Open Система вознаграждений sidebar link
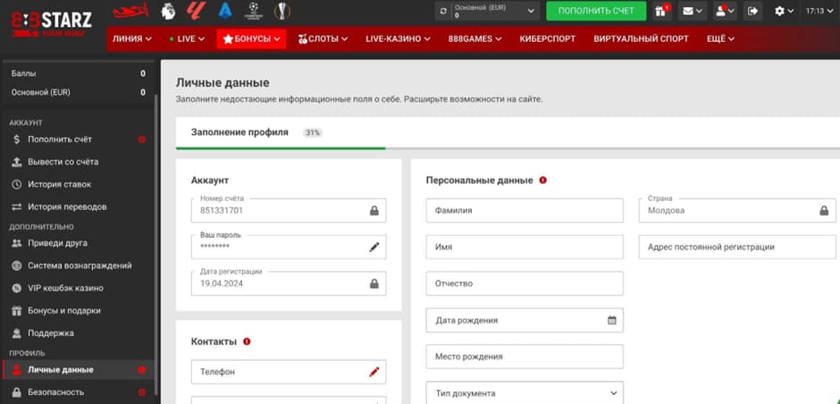840x404 pixels. [78, 265]
